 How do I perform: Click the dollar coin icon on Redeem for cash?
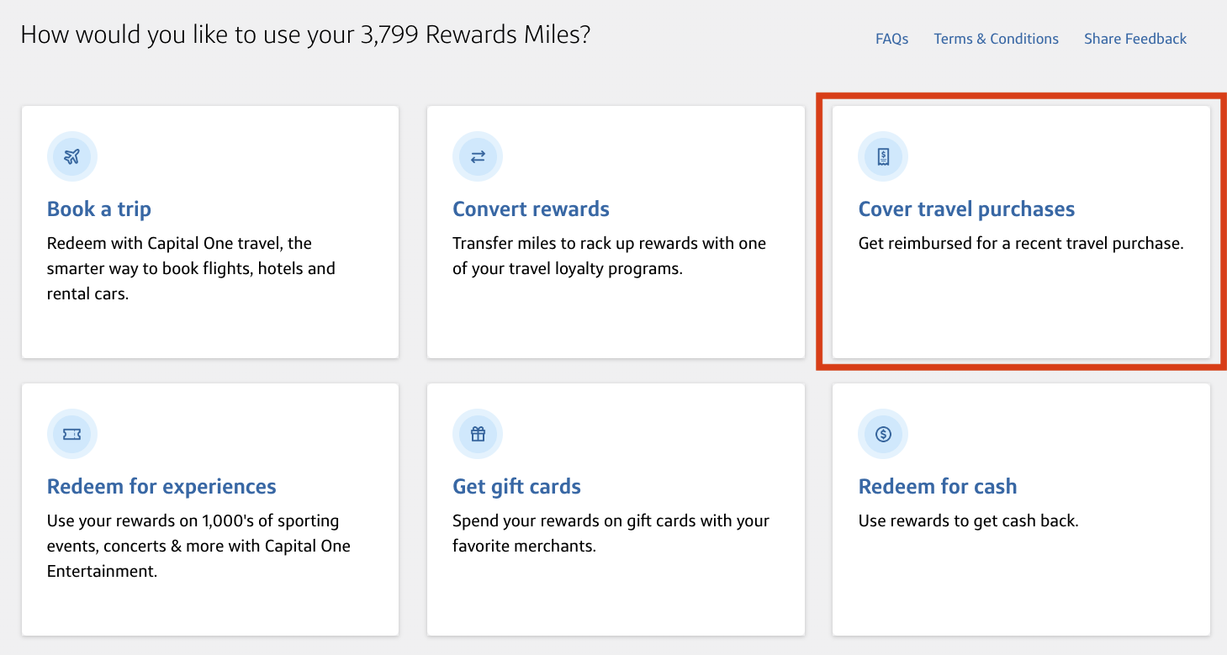883,434
